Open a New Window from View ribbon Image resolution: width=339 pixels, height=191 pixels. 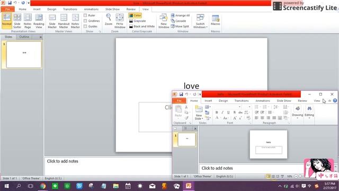[x=164, y=21]
